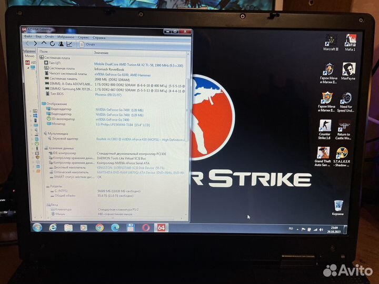Select the Computer monitor icon in the side tree
This screenshot has width=379, height=284.
tap(33, 68)
